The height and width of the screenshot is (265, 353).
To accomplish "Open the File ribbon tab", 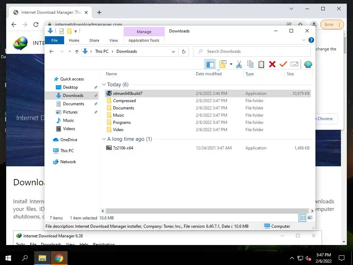I will pos(54,40).
